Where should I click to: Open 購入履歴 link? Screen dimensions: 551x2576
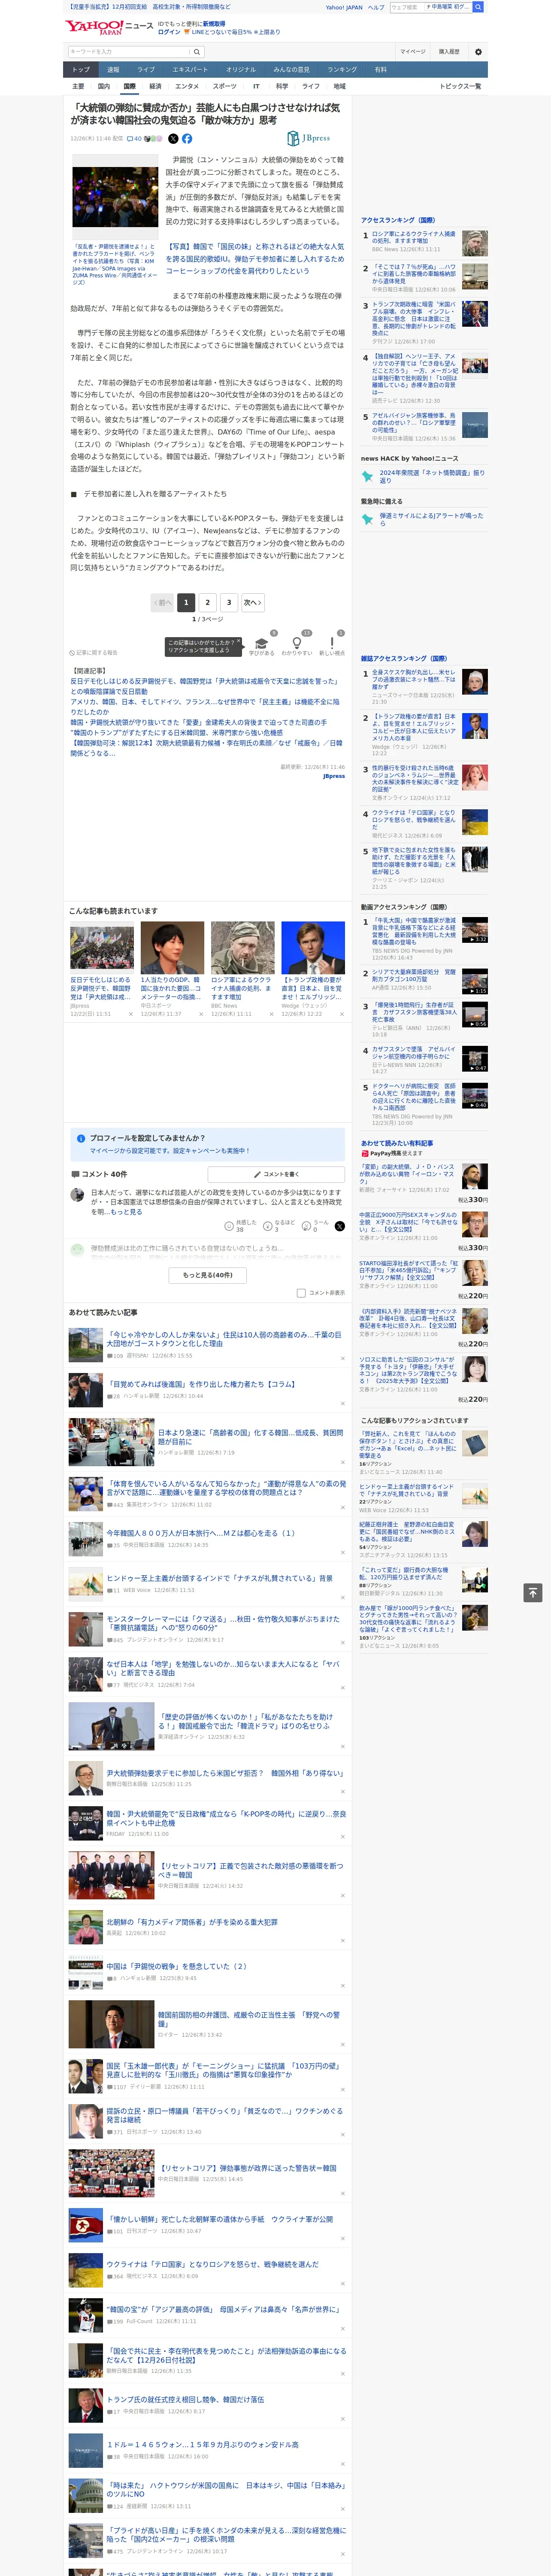point(449,52)
